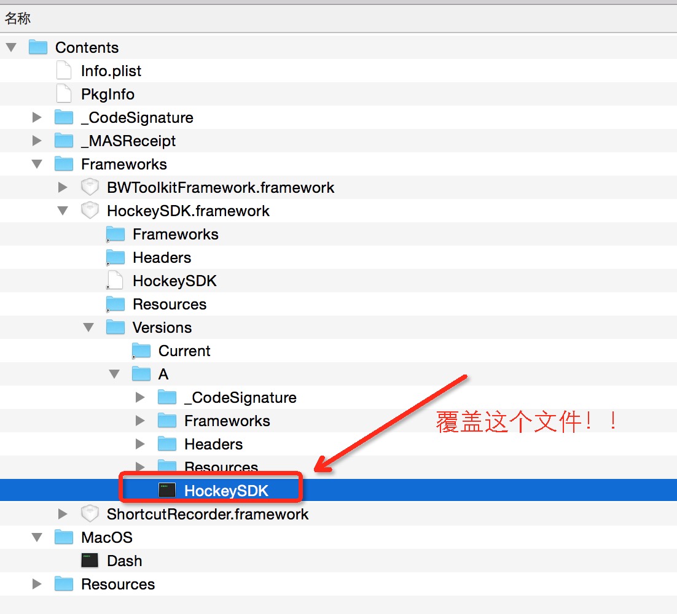Click the Resources alias folder icon in HockeySDK.framework
677x614 pixels.
pyautogui.click(x=115, y=304)
